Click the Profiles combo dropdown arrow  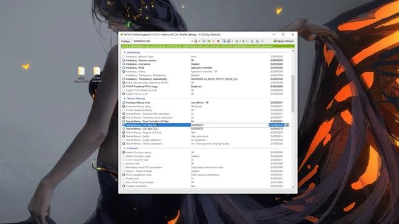(192, 41)
